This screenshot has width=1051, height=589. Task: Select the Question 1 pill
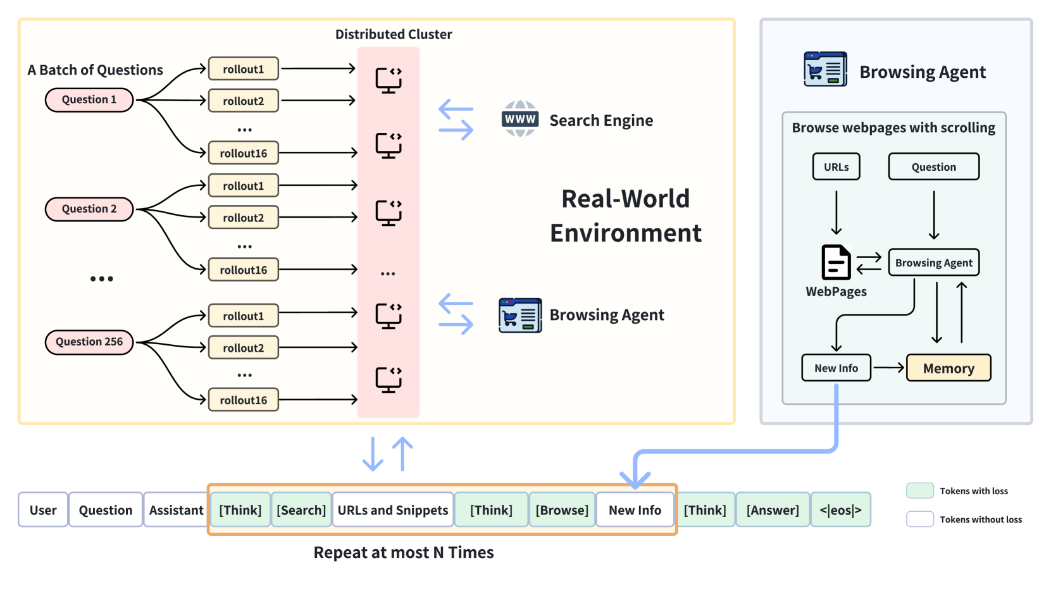(89, 99)
